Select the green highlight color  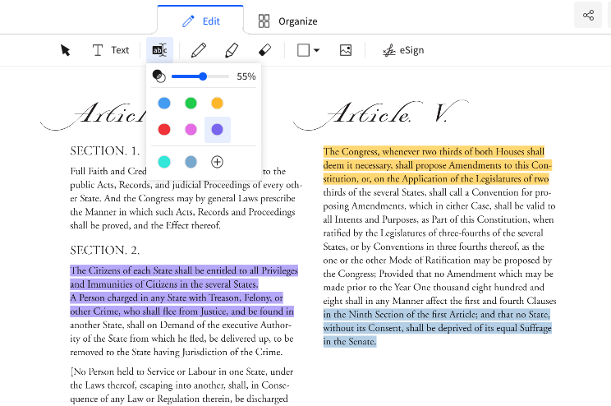click(x=191, y=104)
